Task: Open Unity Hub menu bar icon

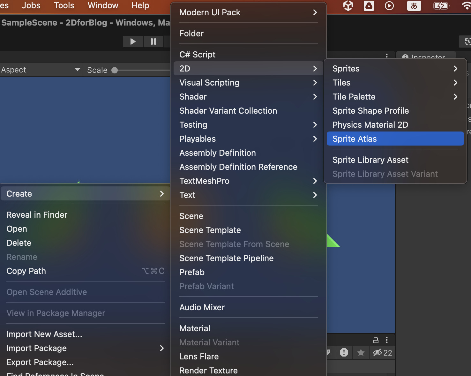Action: pyautogui.click(x=348, y=6)
